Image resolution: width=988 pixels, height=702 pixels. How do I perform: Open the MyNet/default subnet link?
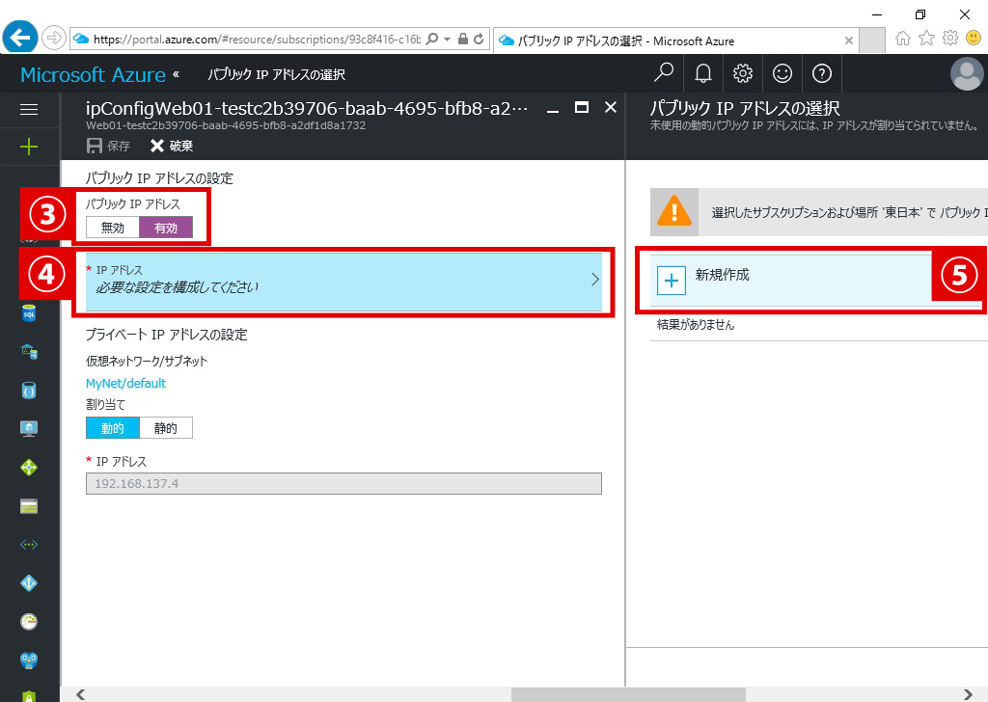point(125,384)
